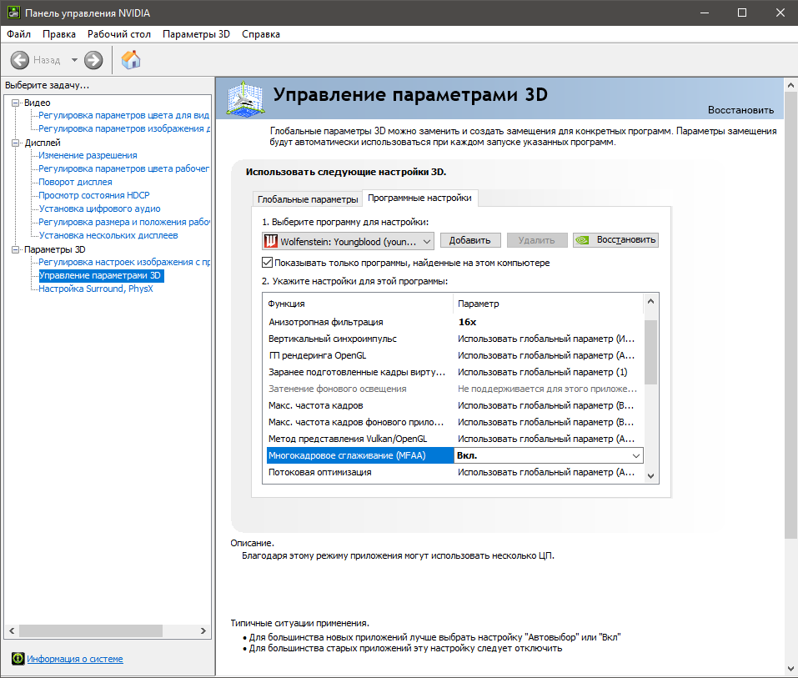The height and width of the screenshot is (678, 798).
Task: Open the Рабочий стол menu
Action: [119, 34]
